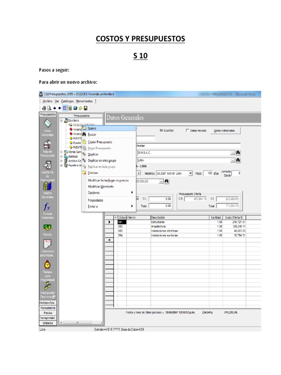Click the Plazo field showing 180

(208, 173)
